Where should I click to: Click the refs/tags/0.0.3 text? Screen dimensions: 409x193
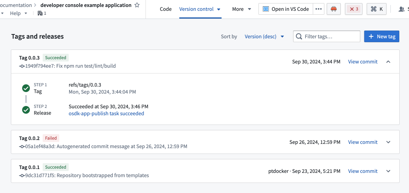[85, 85]
